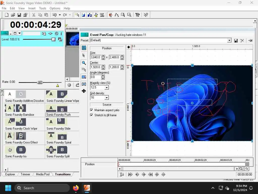
Task: Open the Tools menu
Action: point(42,8)
